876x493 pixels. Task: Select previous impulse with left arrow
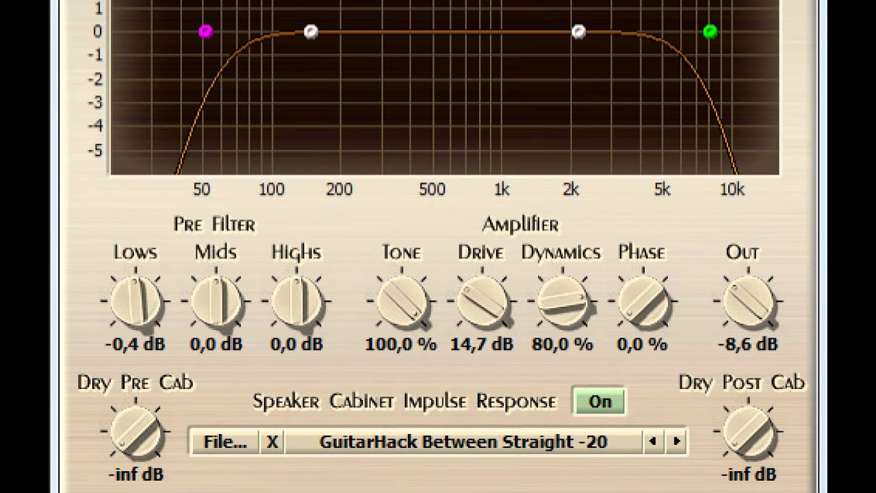point(653,442)
